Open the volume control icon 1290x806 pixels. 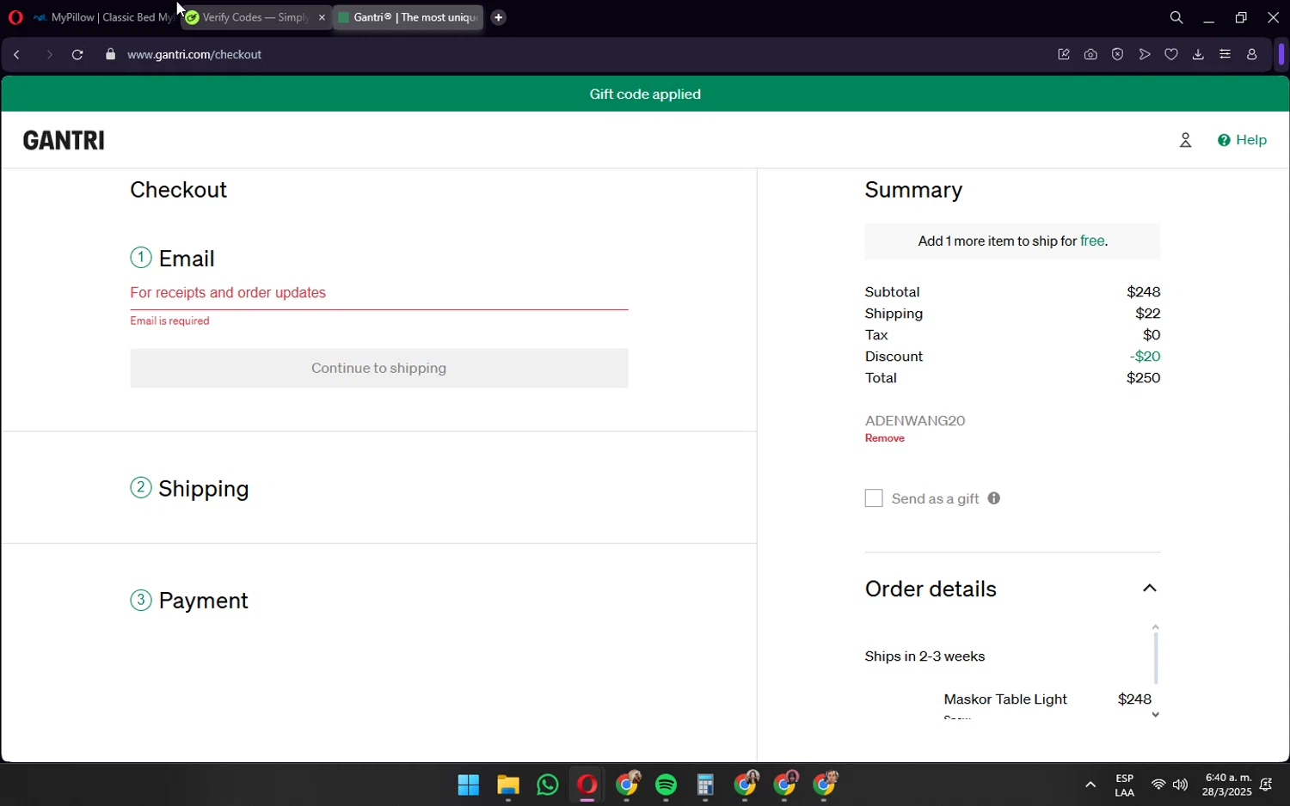pyautogui.click(x=1180, y=785)
